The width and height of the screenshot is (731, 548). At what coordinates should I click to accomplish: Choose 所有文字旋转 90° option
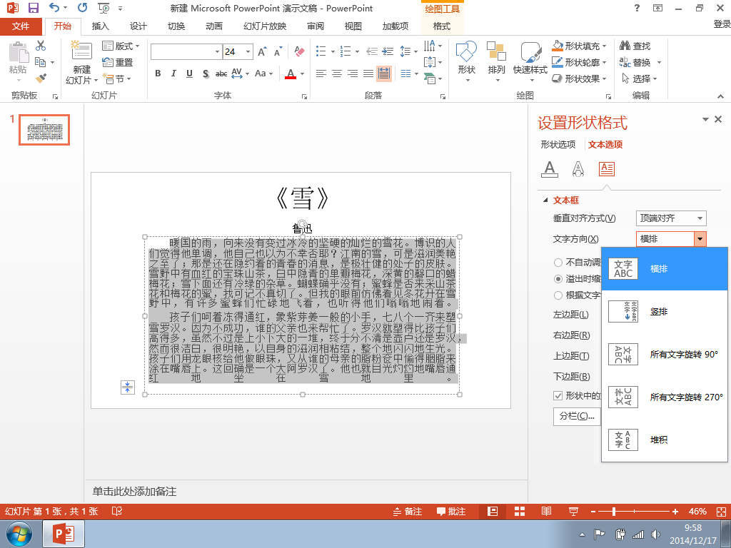point(665,355)
